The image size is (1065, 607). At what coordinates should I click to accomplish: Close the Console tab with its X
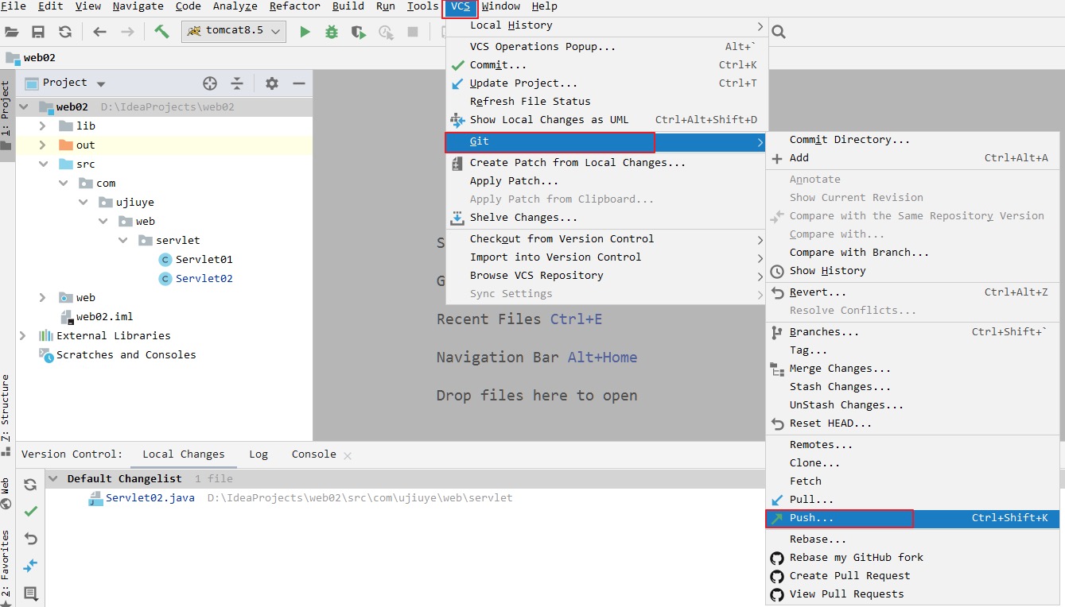pyautogui.click(x=348, y=455)
